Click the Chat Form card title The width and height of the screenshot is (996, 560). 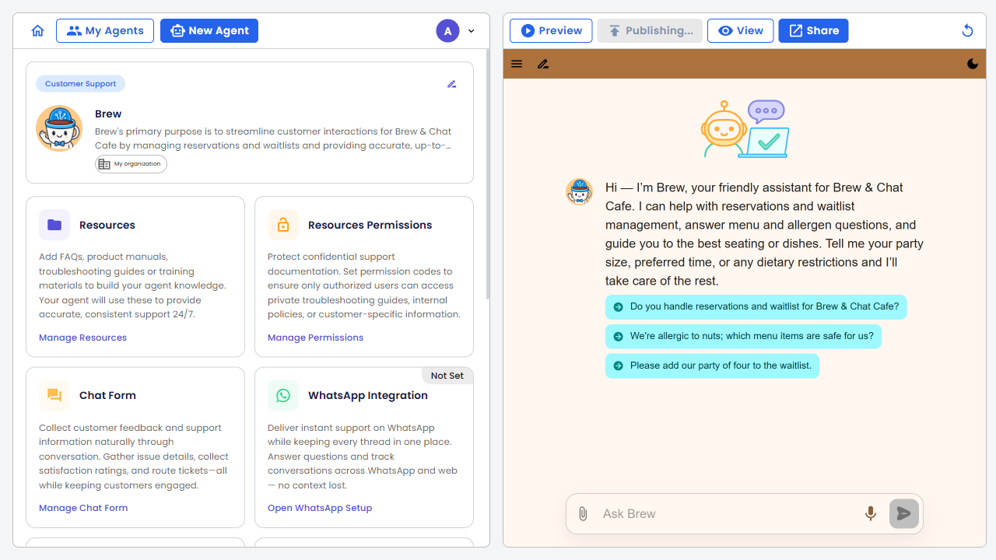tap(107, 395)
